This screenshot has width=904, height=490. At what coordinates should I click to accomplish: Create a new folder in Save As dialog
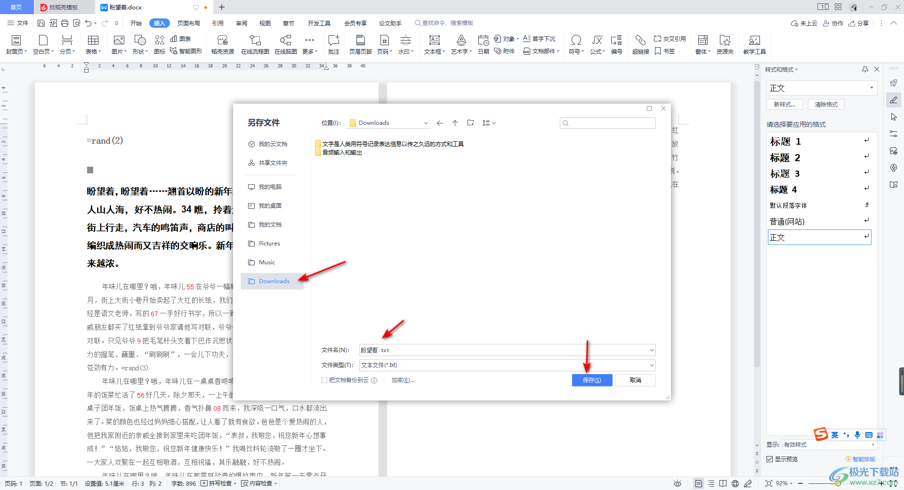click(470, 123)
